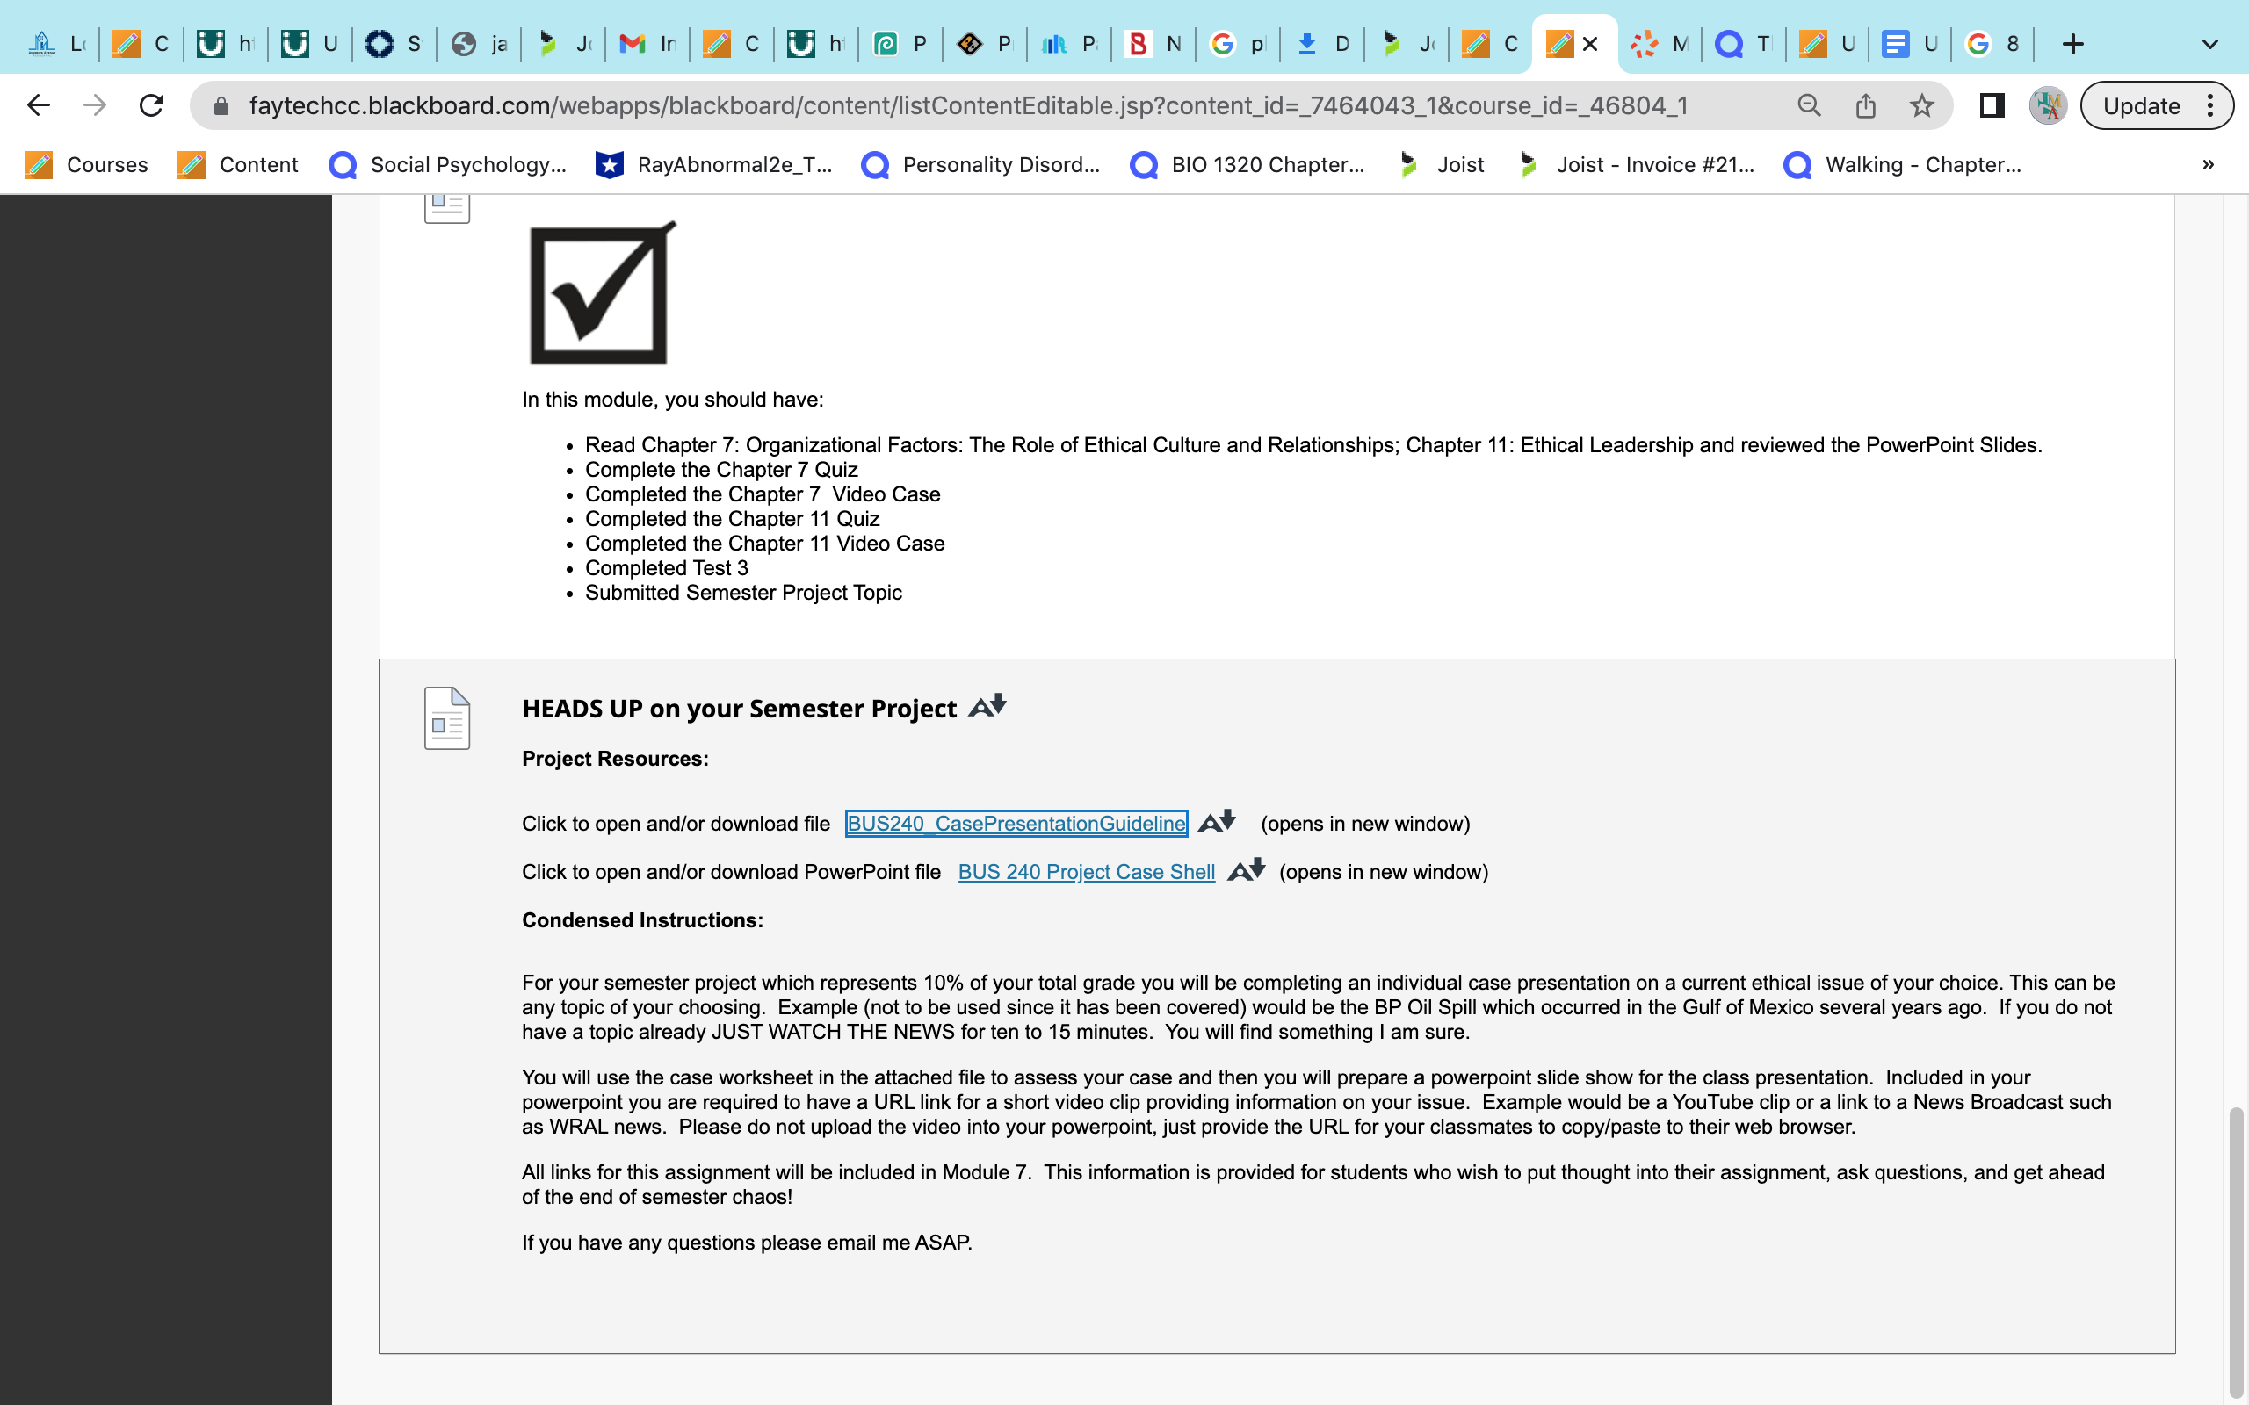Open the Social Psychology bookmark
2249x1405 pixels.
tap(448, 164)
